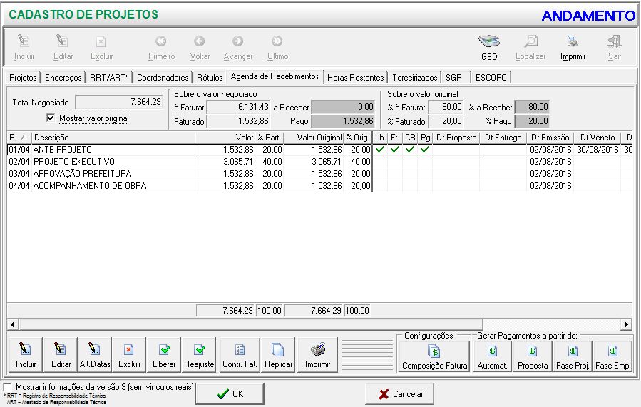This screenshot has height=407, width=641.
Task: Toggle CR checkmark on ANTE PROJETO row
Action: coord(409,150)
